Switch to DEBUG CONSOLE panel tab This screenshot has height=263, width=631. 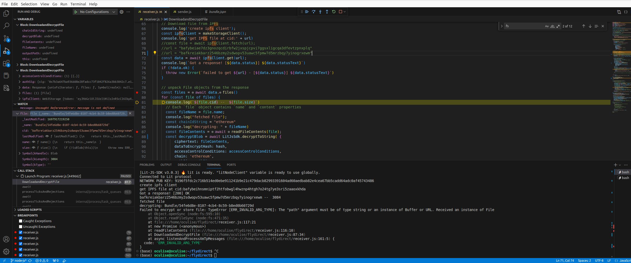189,165
